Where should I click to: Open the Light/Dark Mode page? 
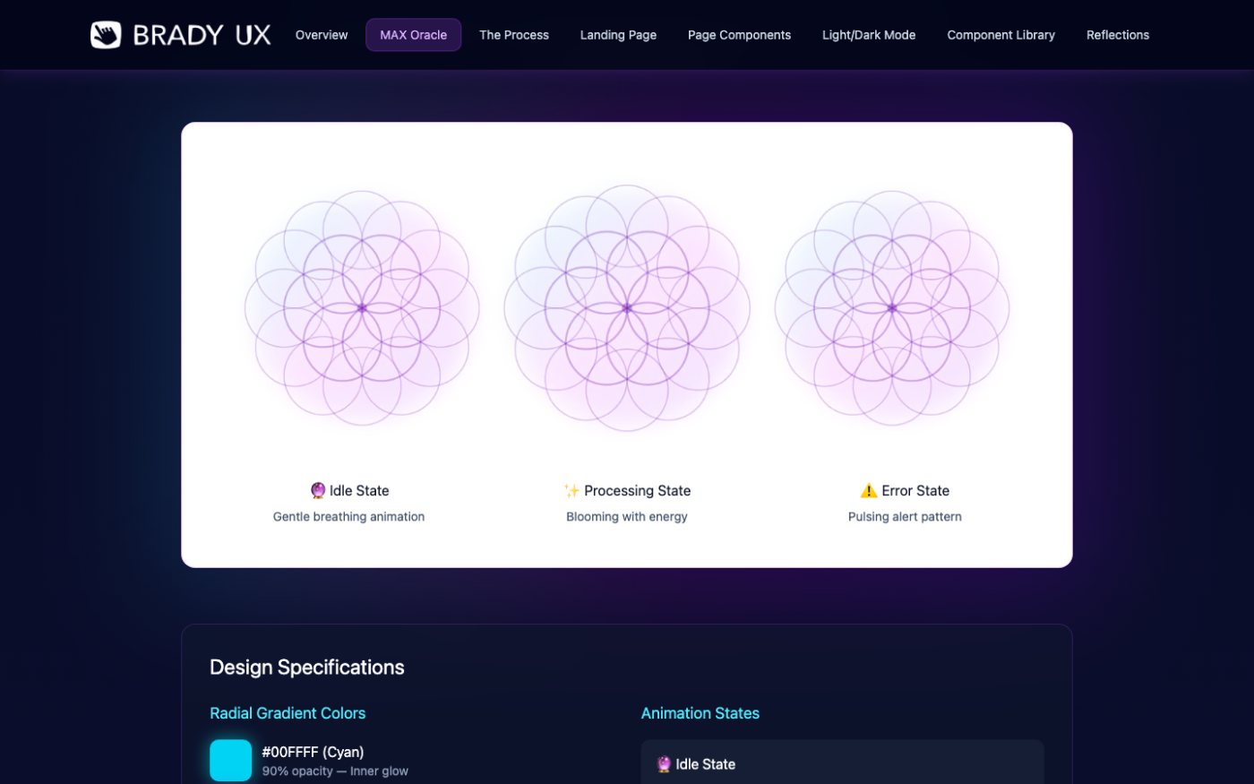[x=869, y=35]
